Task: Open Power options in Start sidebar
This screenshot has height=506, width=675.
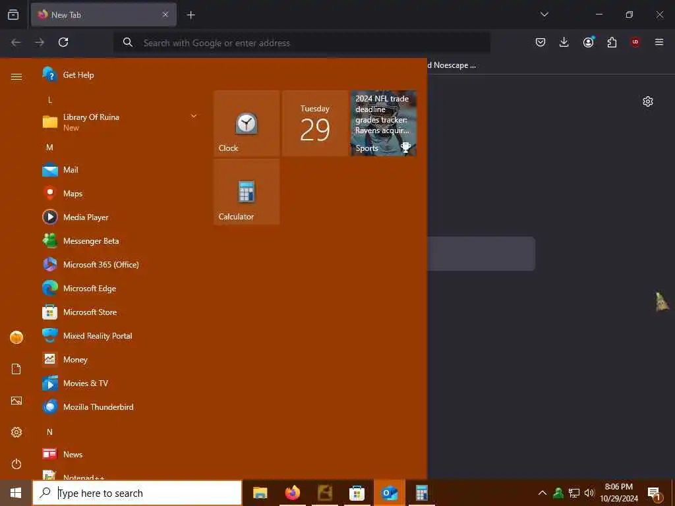Action: [x=16, y=464]
